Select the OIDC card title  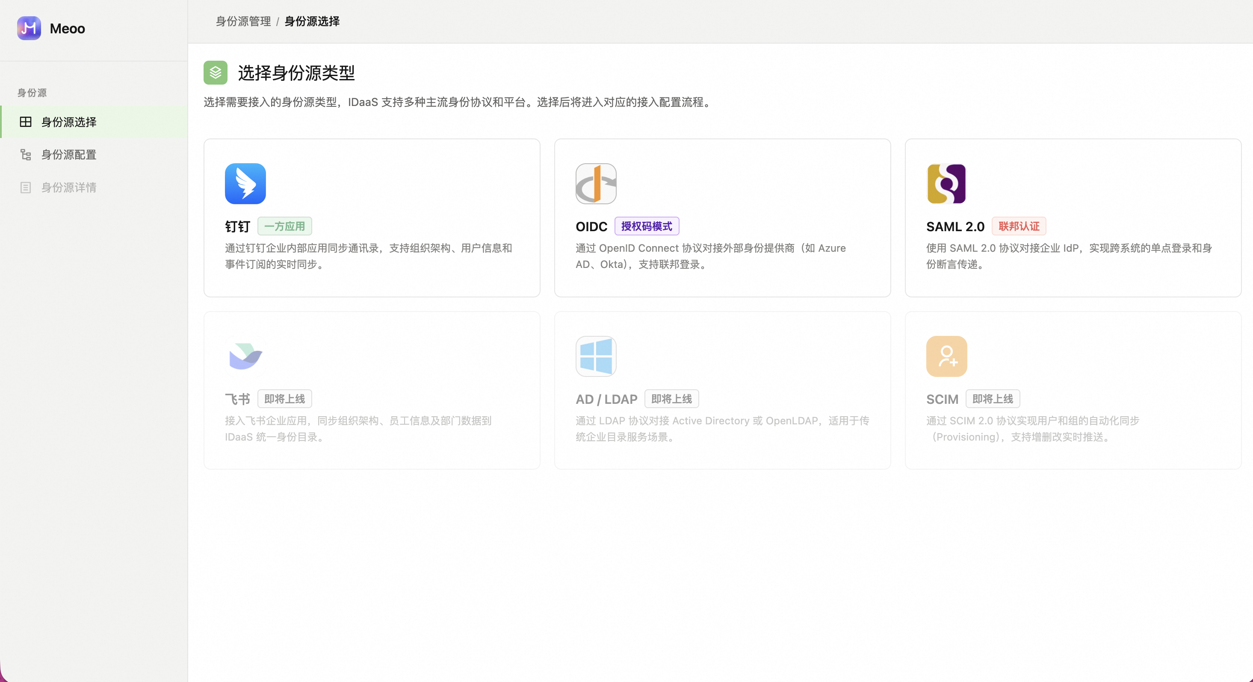[x=591, y=226]
